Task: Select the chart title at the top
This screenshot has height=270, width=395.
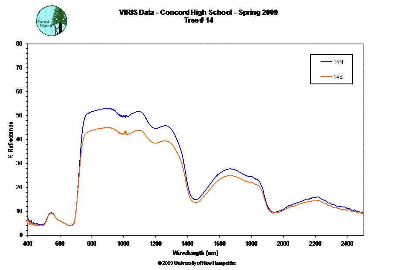Action: click(x=198, y=12)
